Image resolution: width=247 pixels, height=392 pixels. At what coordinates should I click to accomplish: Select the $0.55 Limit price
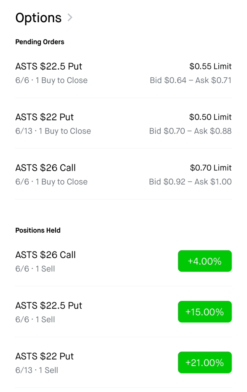(210, 67)
